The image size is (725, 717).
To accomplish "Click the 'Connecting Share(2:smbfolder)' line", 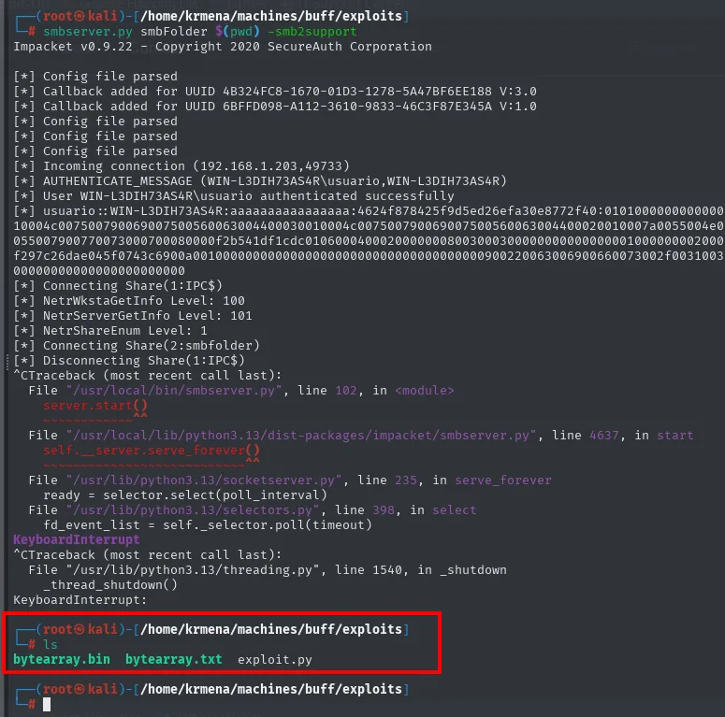I will (x=137, y=346).
